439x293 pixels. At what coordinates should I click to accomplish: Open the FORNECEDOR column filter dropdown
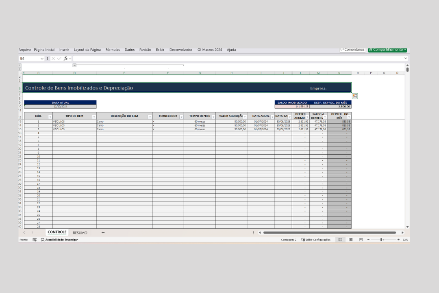pyautogui.click(x=181, y=117)
